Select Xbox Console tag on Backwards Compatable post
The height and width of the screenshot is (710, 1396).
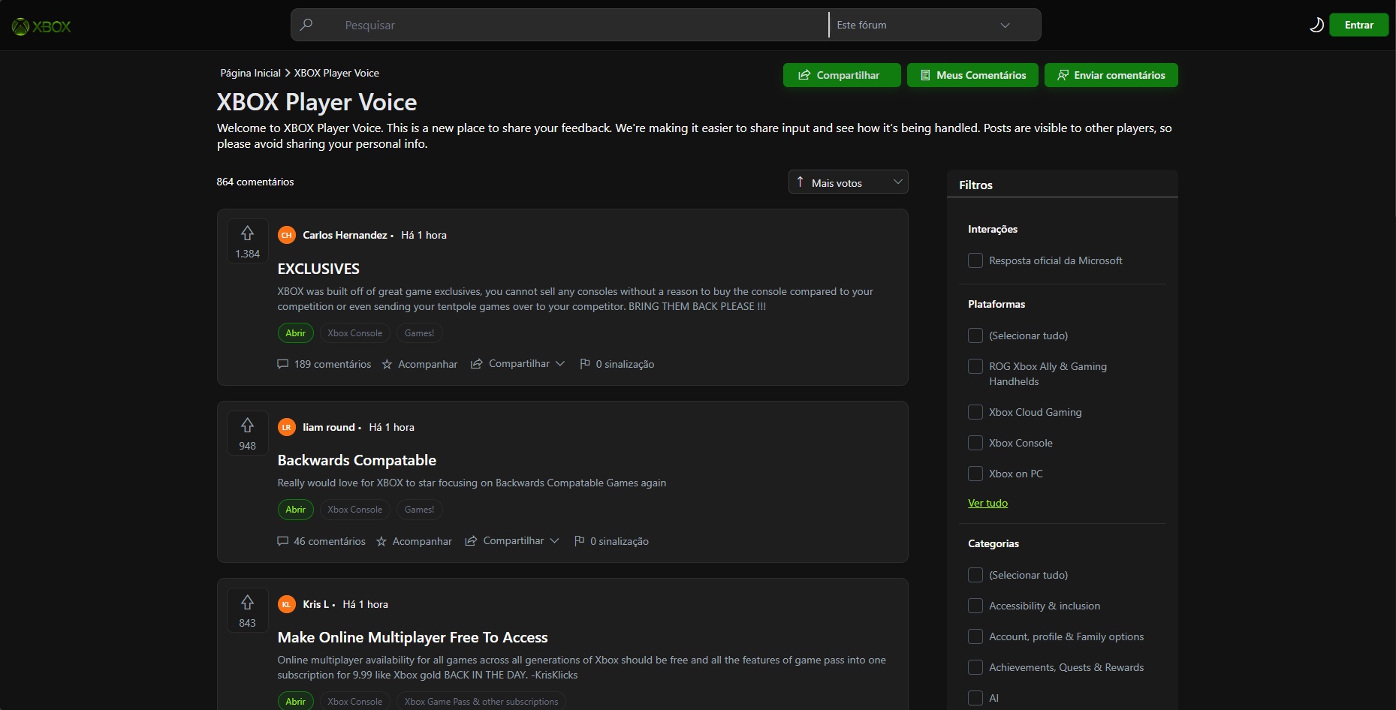coord(354,510)
